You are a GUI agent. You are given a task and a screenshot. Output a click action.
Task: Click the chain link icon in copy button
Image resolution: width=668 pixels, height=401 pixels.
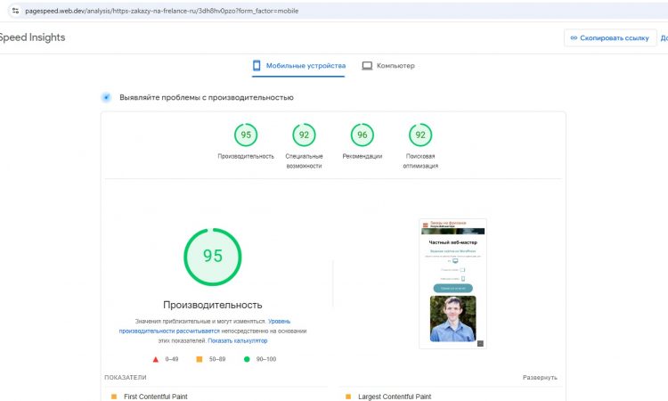pos(574,38)
